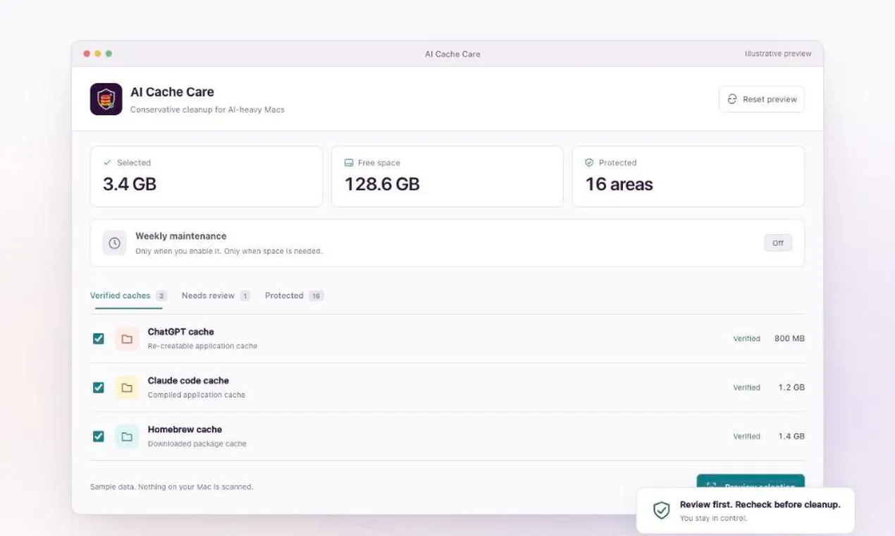Viewport: 895px width, 536px height.
Task: Click the ChatGPT cache folder icon
Action: pos(127,339)
